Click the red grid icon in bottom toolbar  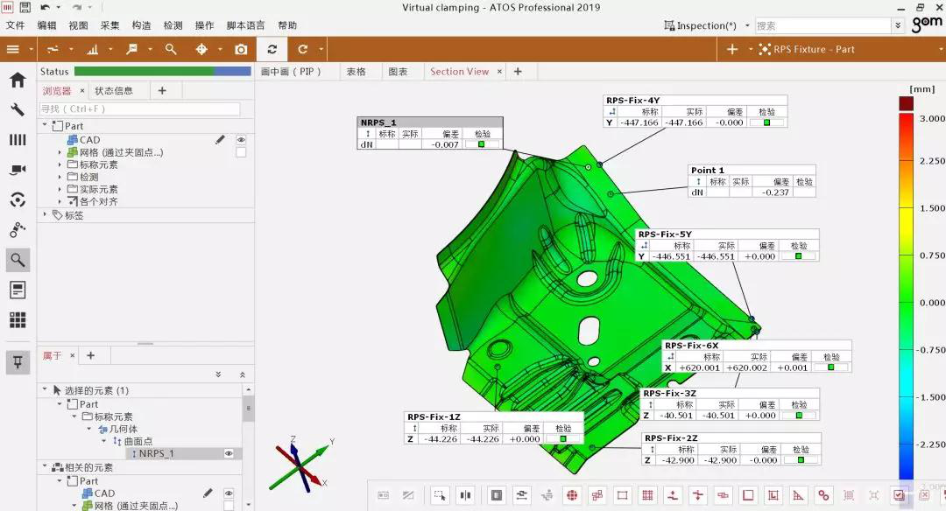(x=647, y=495)
